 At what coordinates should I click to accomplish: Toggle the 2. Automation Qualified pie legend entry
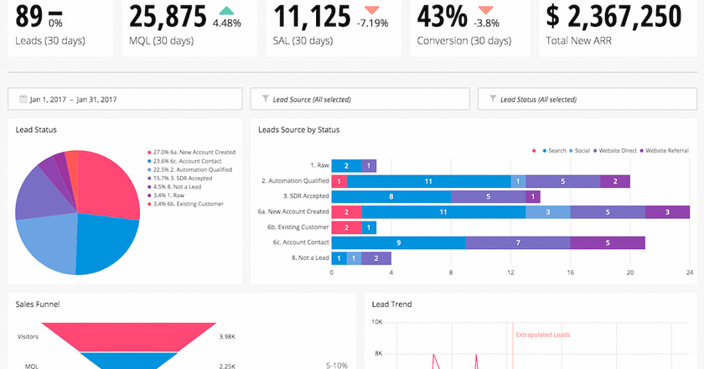tap(189, 169)
